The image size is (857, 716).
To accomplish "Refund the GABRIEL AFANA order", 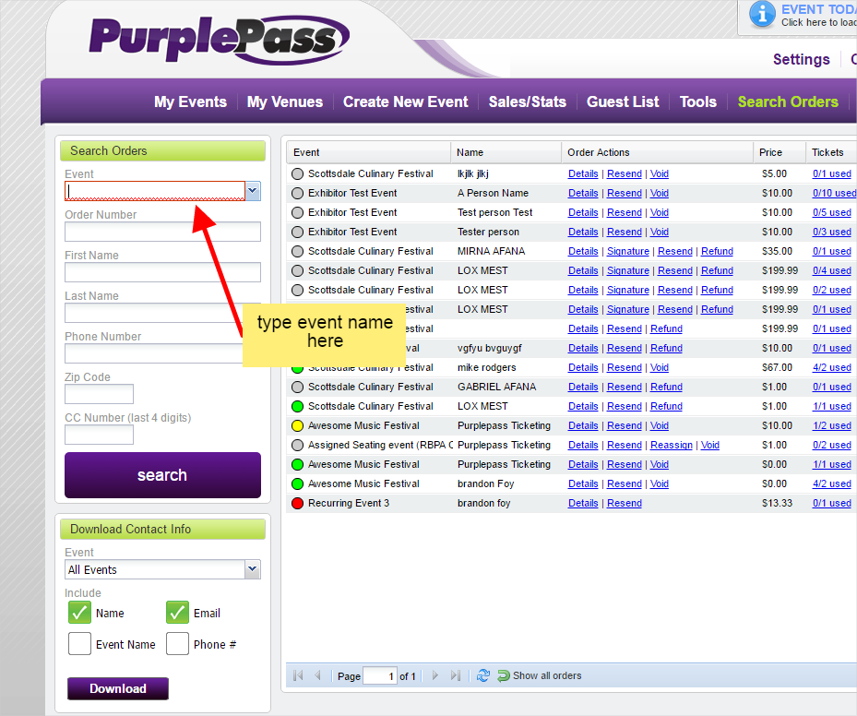I will pyautogui.click(x=666, y=387).
